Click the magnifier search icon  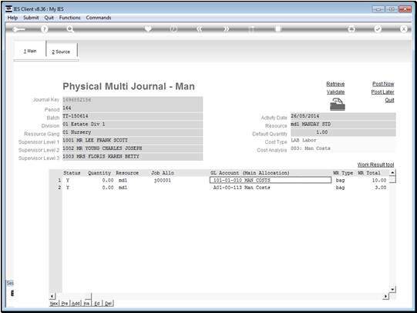pyautogui.click(x=70, y=29)
